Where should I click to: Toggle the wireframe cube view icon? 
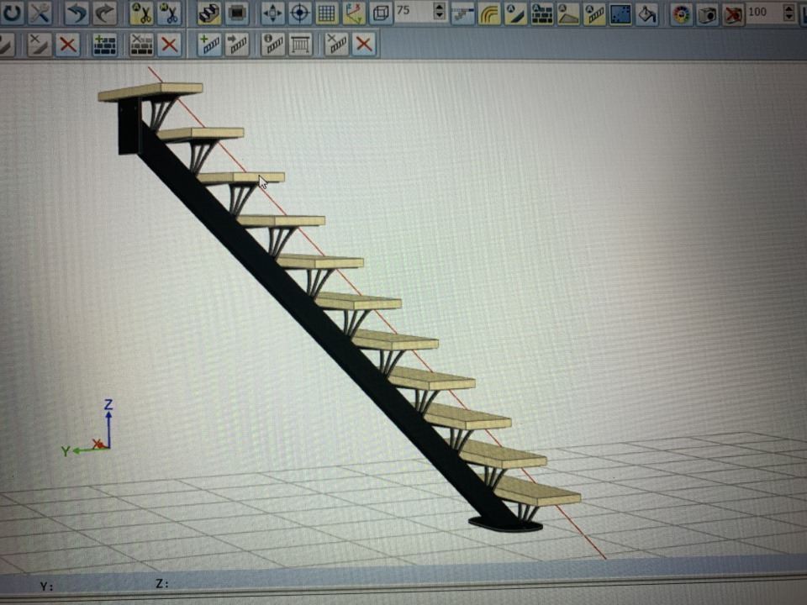pyautogui.click(x=381, y=13)
